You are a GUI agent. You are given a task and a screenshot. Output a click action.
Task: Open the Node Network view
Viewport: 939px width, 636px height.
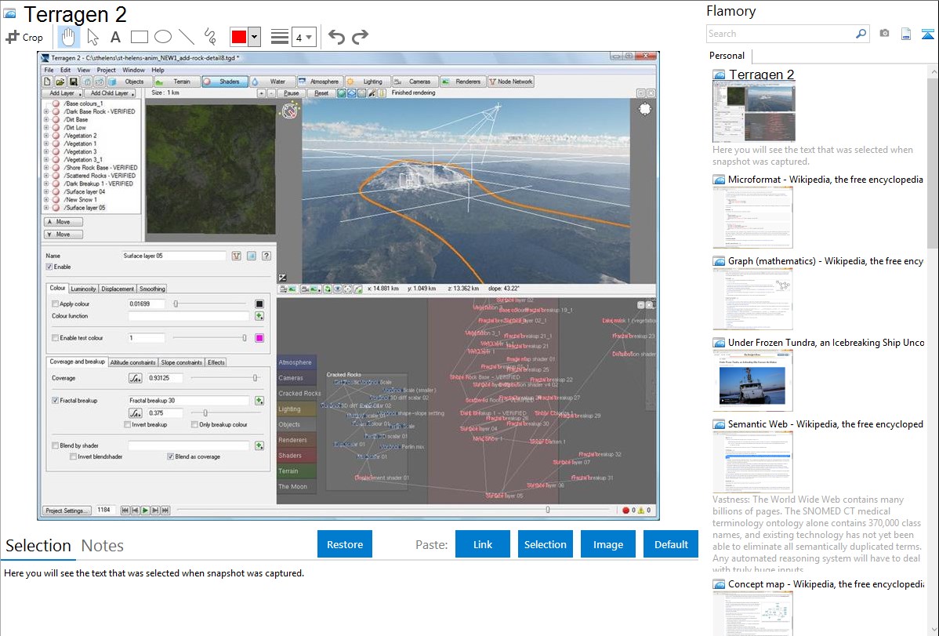point(511,82)
